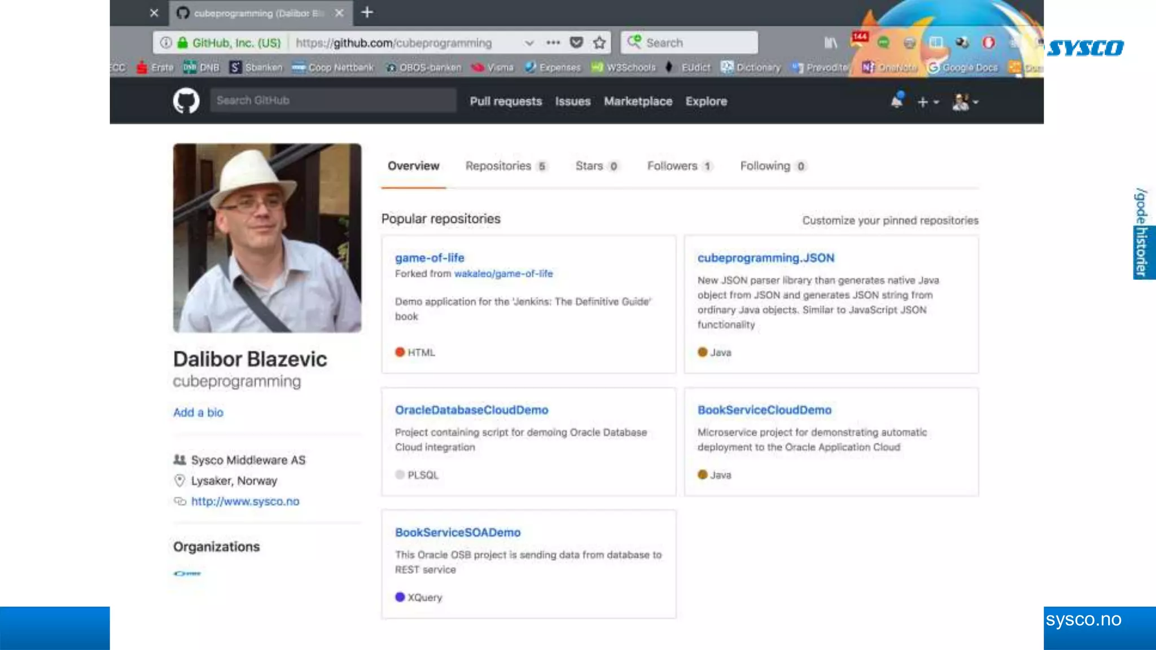Go to Pull requests in the header

[x=506, y=102]
